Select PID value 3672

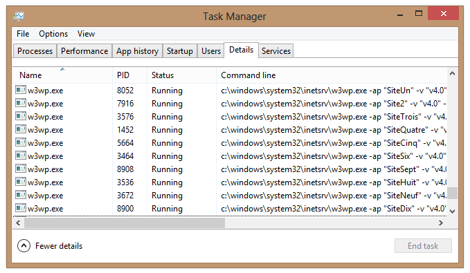click(125, 196)
